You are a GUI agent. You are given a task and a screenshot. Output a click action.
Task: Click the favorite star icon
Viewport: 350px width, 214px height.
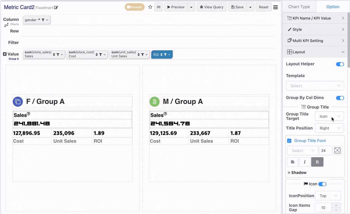(150, 7)
